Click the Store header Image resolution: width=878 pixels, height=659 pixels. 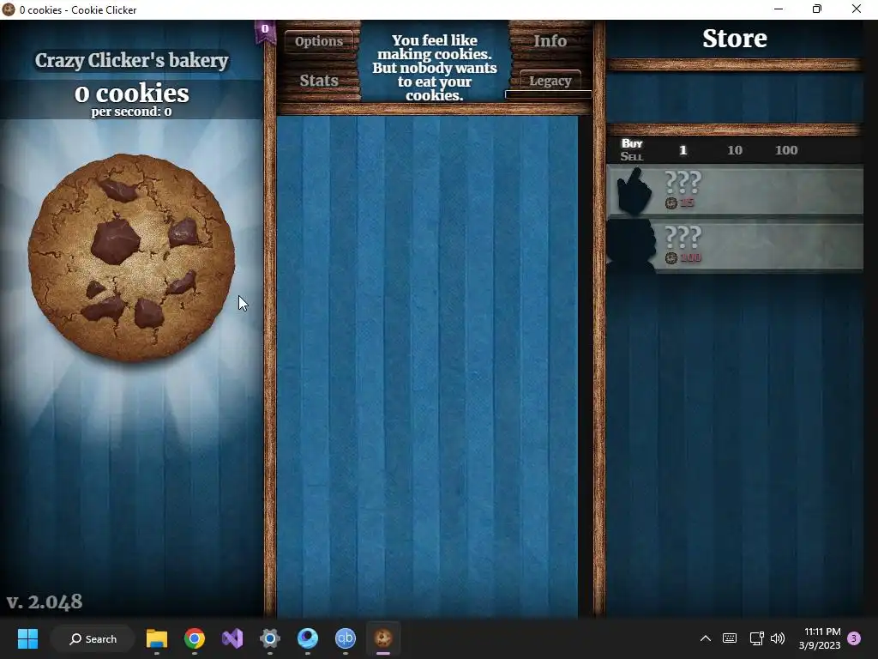tap(735, 39)
